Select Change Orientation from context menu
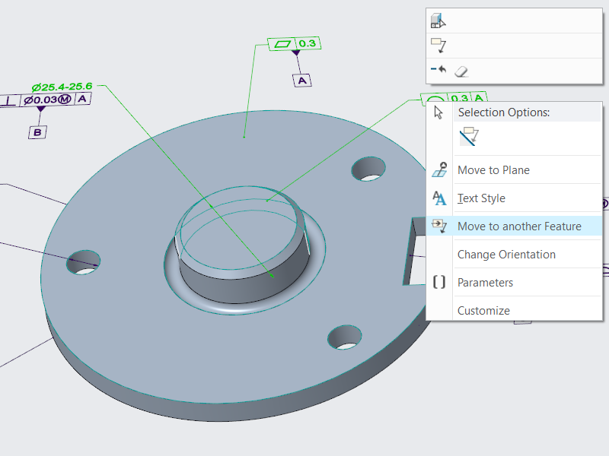This screenshot has width=609, height=456. [x=506, y=255]
